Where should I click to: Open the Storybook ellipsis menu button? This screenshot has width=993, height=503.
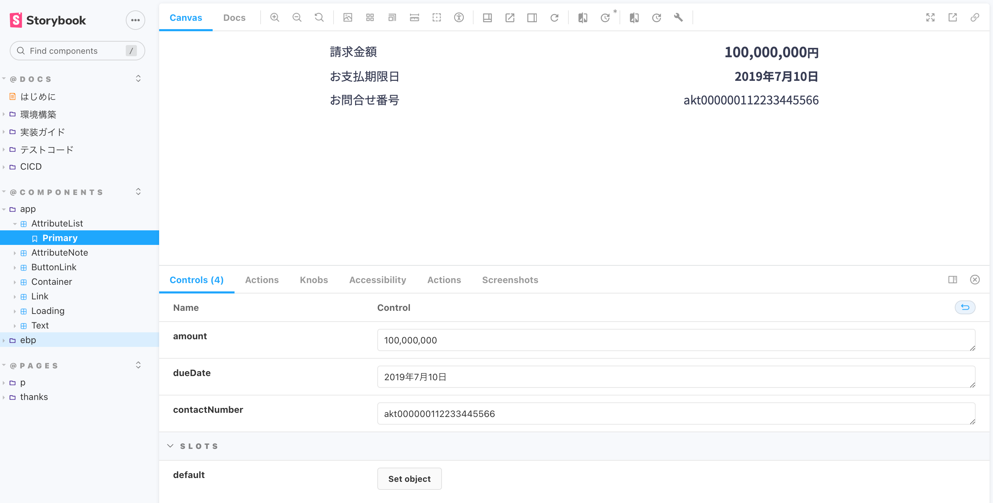click(135, 20)
